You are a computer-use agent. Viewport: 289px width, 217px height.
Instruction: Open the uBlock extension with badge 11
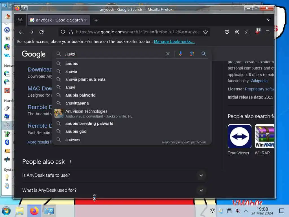pos(258,31)
